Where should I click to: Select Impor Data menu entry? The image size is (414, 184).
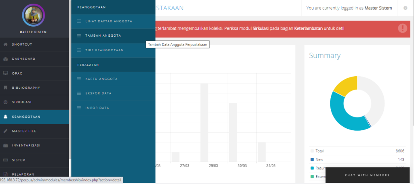pyautogui.click(x=97, y=108)
